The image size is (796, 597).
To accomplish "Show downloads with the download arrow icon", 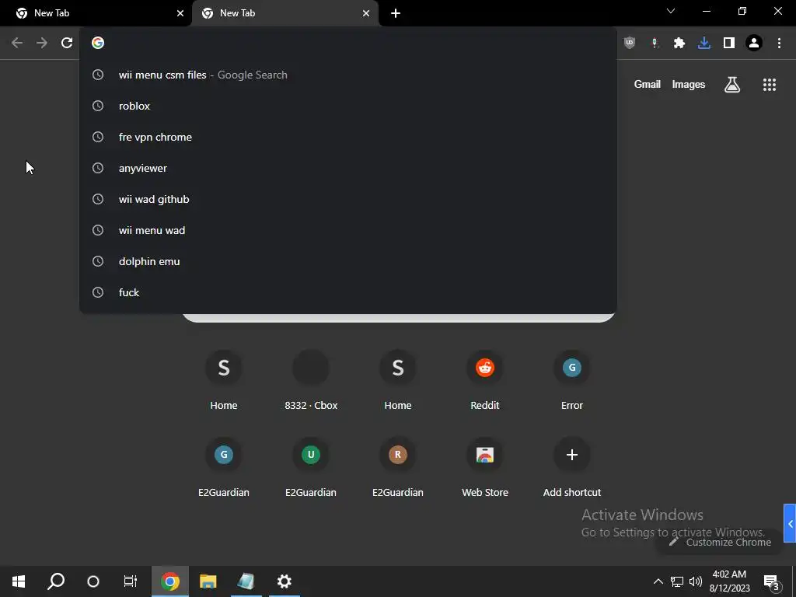I will [x=703, y=43].
